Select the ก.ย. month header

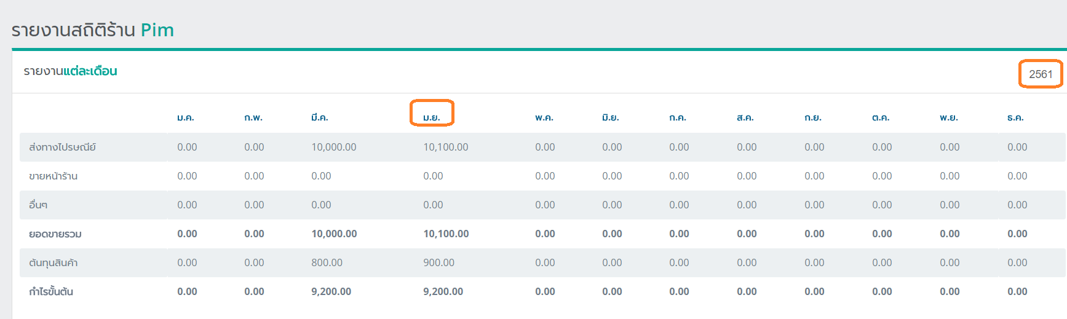(x=812, y=117)
